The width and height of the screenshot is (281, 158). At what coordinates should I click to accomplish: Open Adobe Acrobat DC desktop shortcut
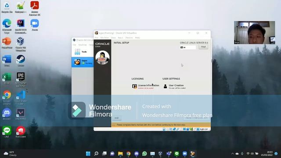click(35, 9)
